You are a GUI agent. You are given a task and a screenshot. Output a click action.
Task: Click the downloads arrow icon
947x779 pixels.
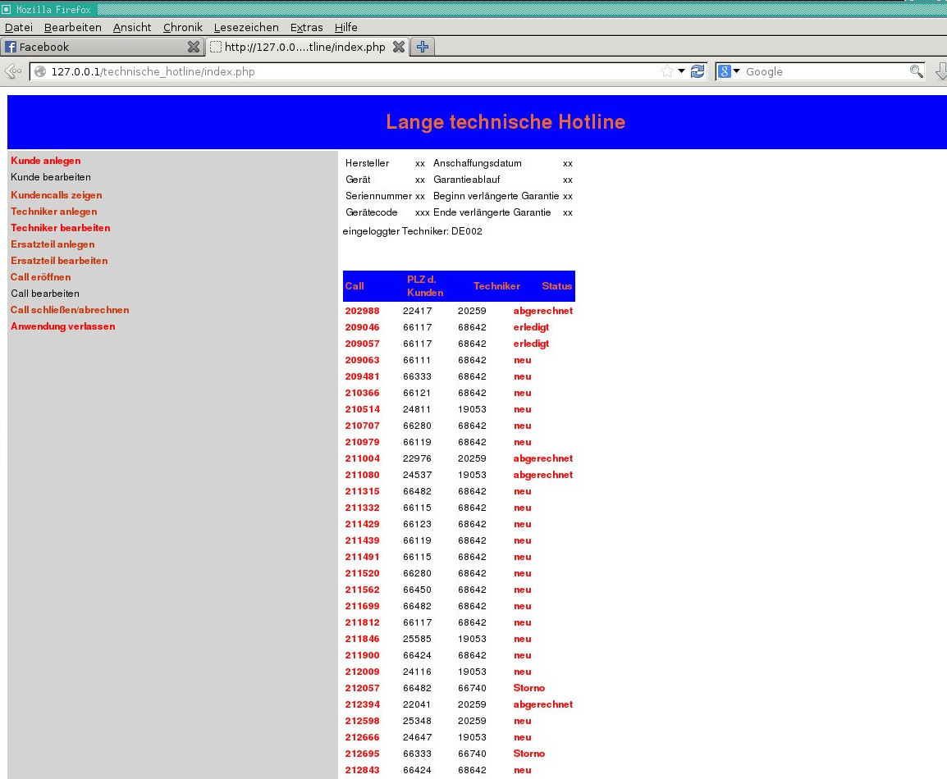click(941, 71)
